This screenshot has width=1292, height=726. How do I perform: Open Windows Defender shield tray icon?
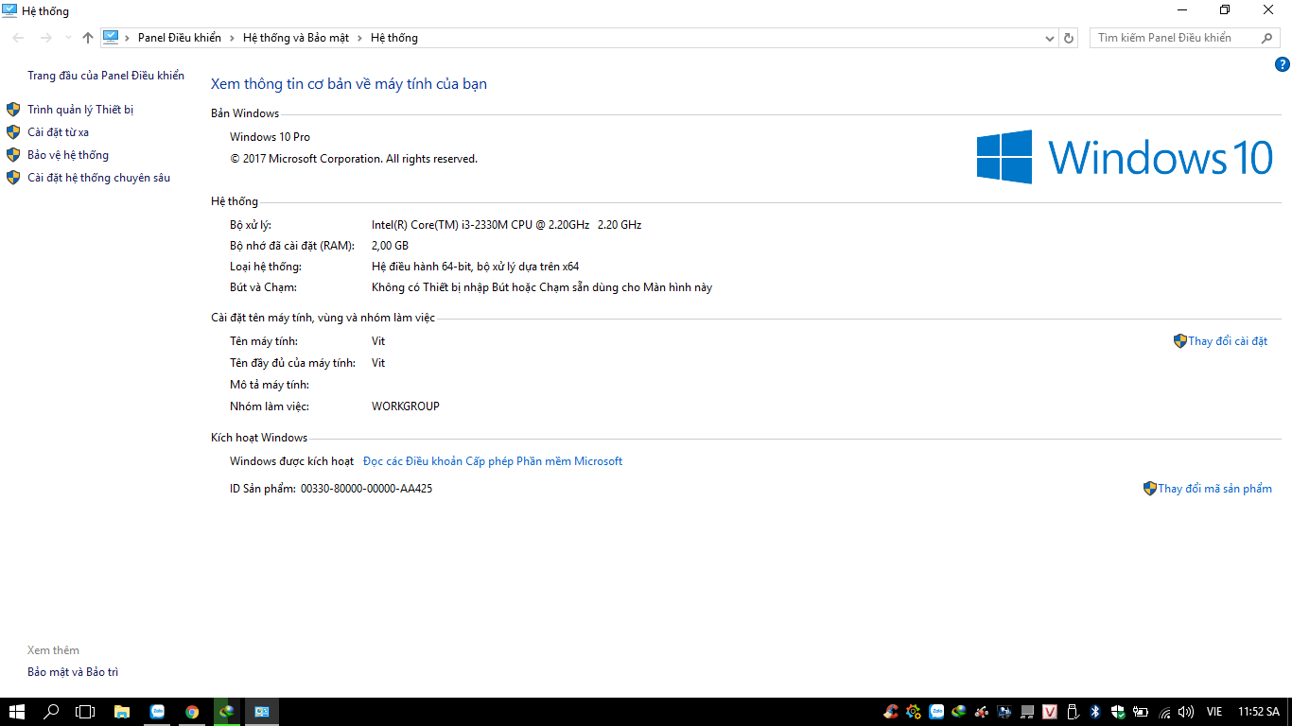[1118, 712]
